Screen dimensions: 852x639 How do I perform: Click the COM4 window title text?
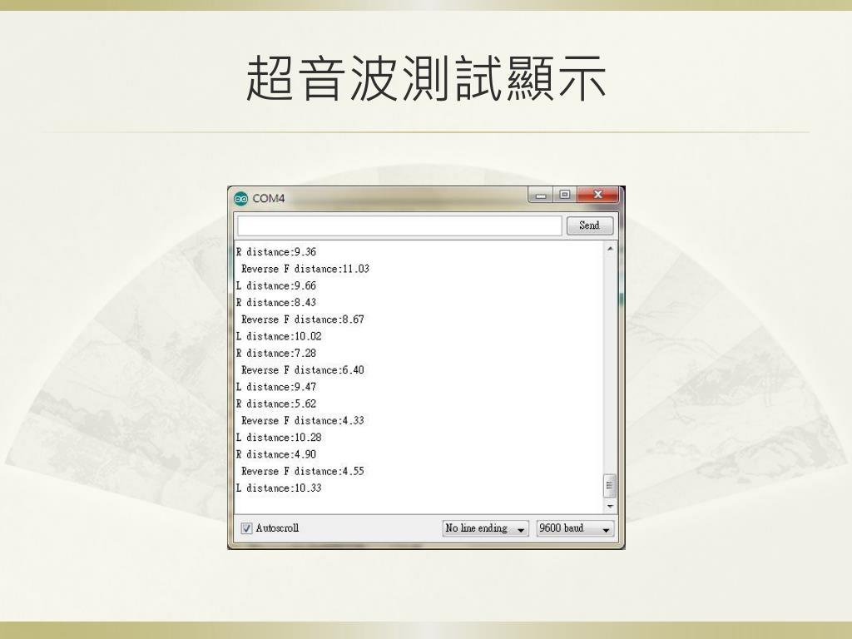[269, 198]
